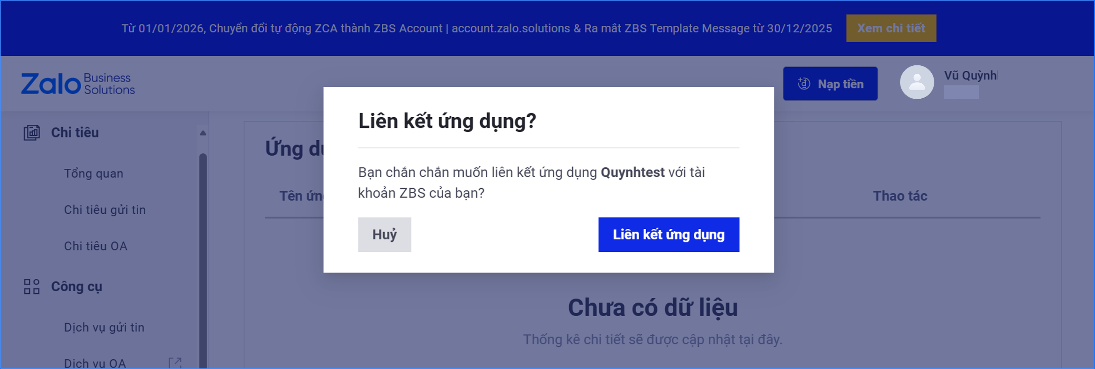Click the external link icon beside Dịch vụ OA
Viewport: 1095px width, 369px height.
(x=175, y=362)
